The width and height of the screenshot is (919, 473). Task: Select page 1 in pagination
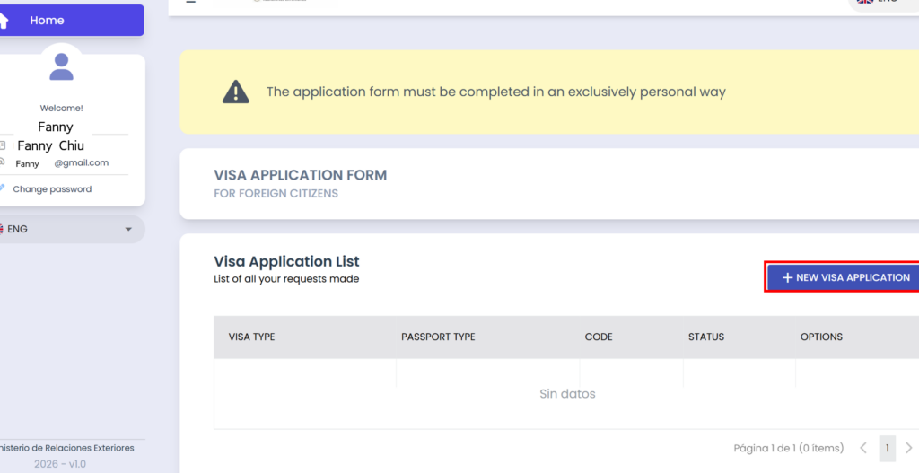pyautogui.click(x=887, y=448)
